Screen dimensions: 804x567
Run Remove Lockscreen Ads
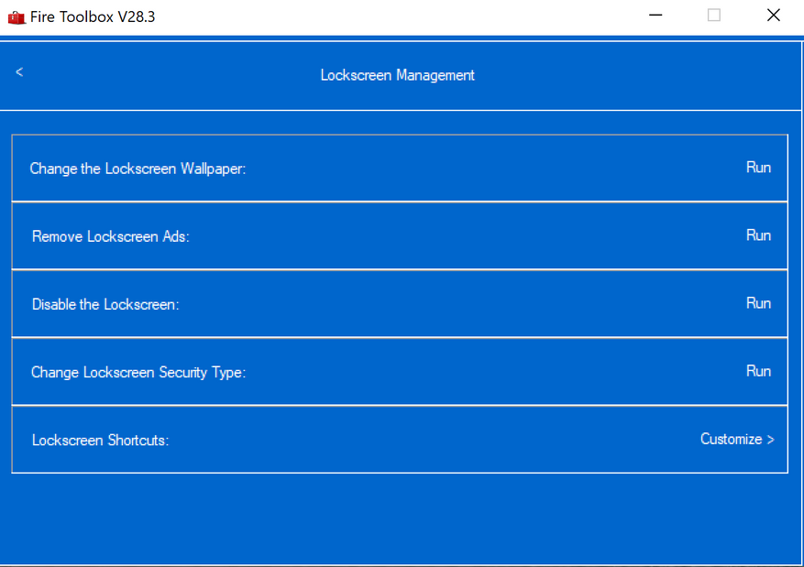[758, 235]
